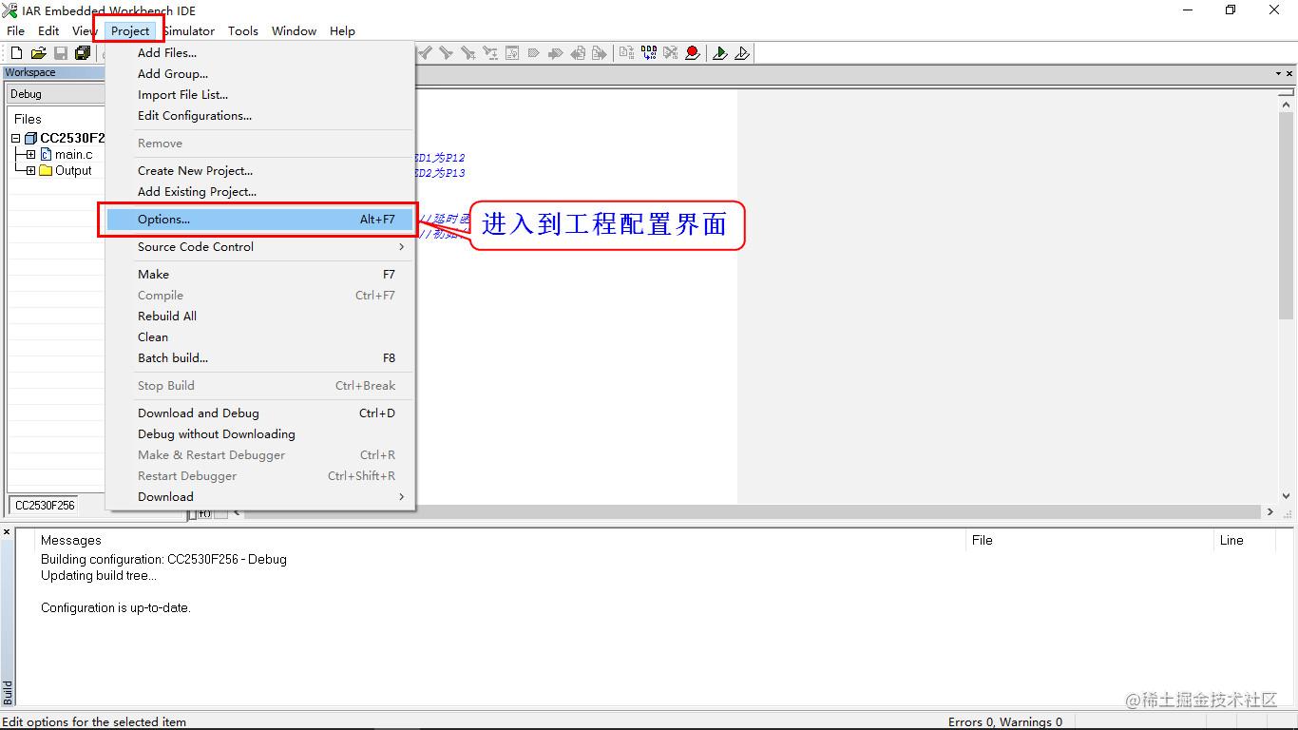Select Import File List... entry
This screenshot has height=730, width=1298.
pos(260,94)
